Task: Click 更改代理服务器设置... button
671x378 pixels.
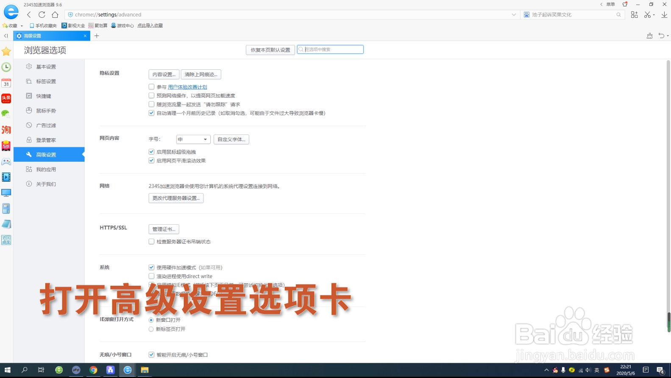Action: 176,198
